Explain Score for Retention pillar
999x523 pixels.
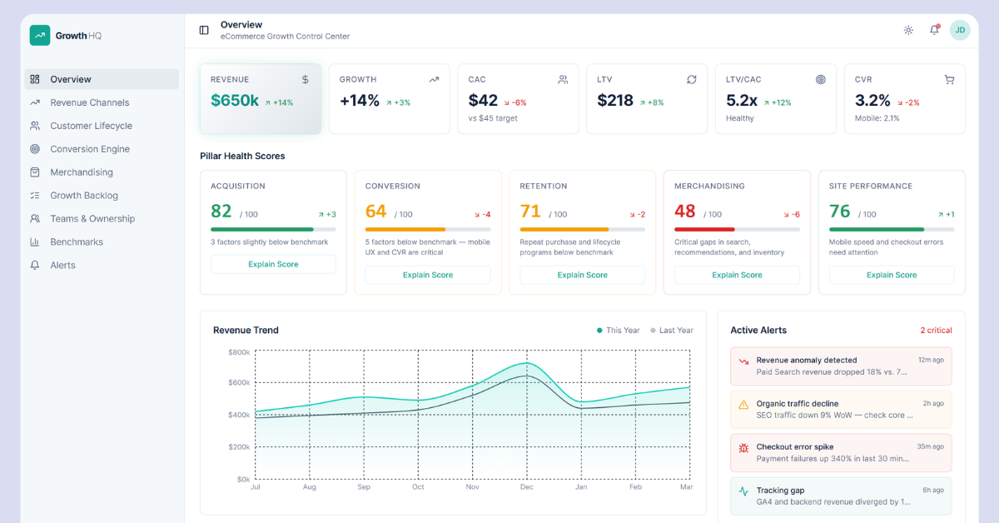(x=583, y=275)
